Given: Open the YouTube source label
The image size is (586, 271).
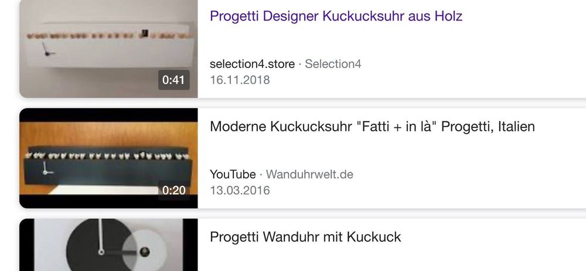Looking at the screenshot, I should tap(233, 174).
